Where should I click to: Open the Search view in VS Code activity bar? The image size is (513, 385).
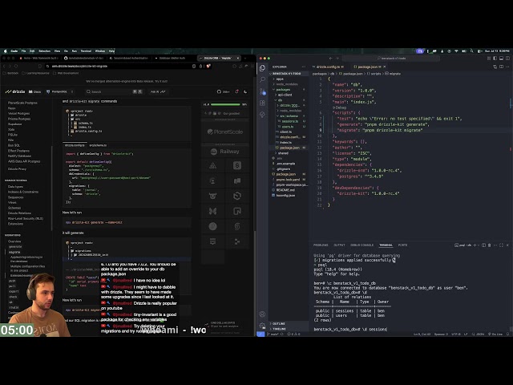coord(262,79)
